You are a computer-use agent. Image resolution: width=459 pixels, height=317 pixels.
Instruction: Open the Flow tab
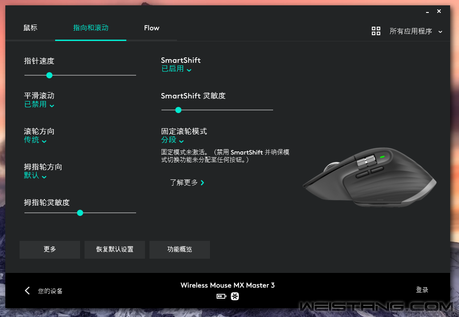pos(152,28)
